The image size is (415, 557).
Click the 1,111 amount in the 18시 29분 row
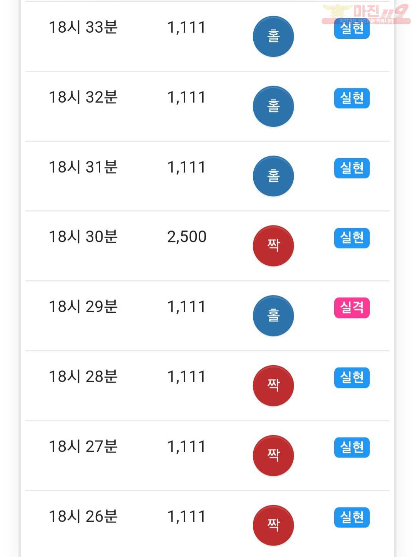point(186,307)
